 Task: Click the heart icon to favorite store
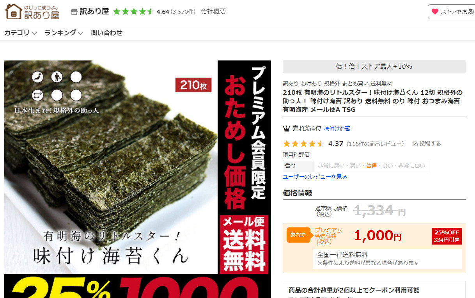435,12
